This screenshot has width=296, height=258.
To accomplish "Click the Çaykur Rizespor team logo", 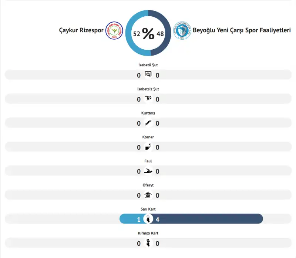I will (x=114, y=30).
